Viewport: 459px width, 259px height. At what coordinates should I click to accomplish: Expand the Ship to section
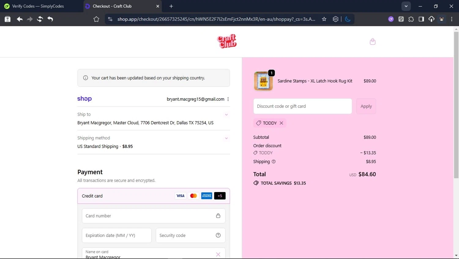click(x=226, y=115)
